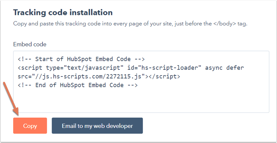This screenshot has width=277, height=143.
Task: Click the orange Copy button
Action: tap(30, 126)
